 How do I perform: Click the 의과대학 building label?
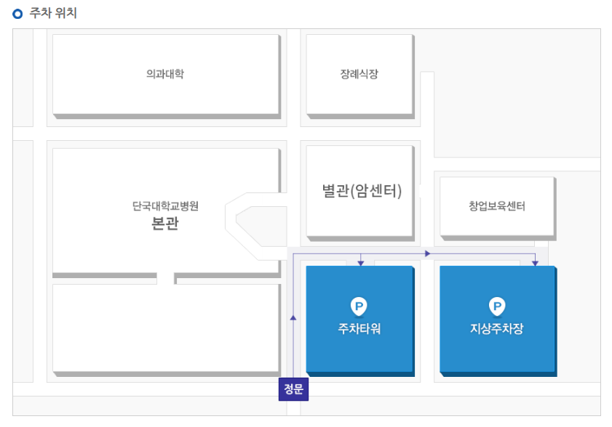coord(165,73)
